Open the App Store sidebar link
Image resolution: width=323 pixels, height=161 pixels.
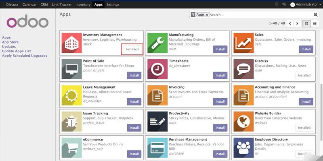point(10,42)
